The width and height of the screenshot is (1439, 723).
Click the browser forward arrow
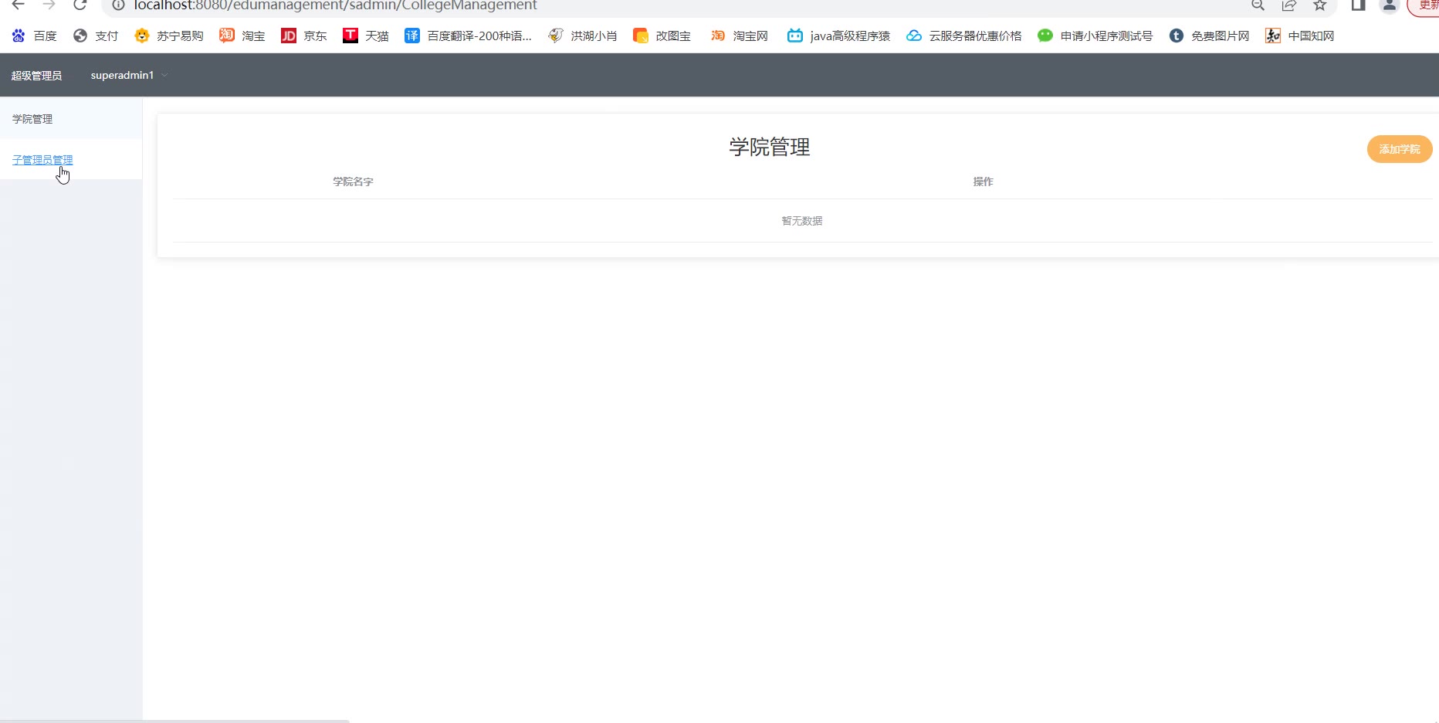(49, 5)
